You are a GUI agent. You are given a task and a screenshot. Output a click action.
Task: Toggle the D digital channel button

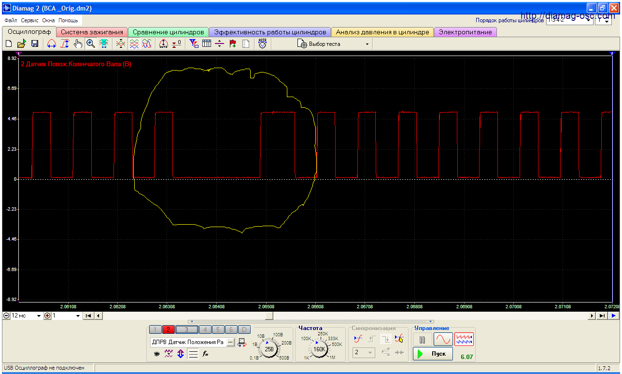pos(244,330)
